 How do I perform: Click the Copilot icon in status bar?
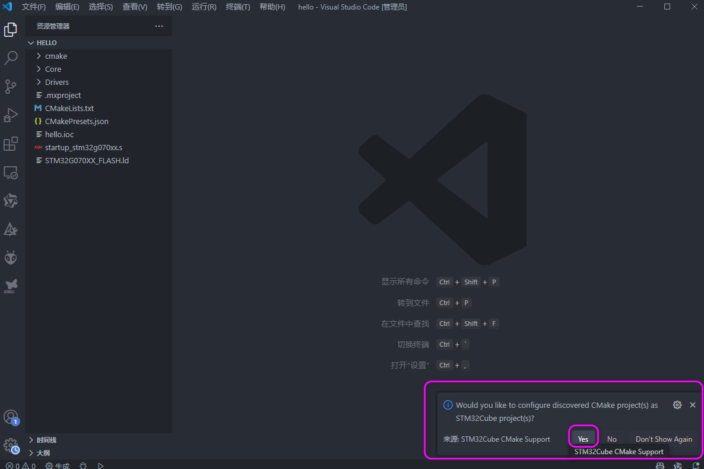click(660, 466)
